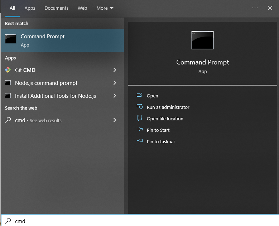
Task: Click Open in the details pane
Action: pyautogui.click(x=152, y=96)
